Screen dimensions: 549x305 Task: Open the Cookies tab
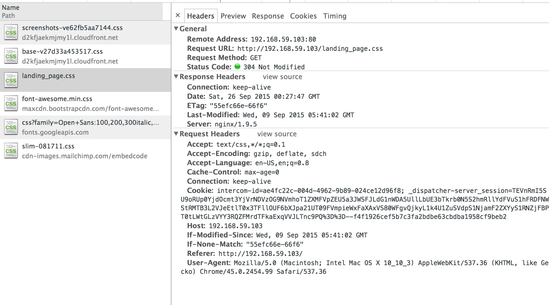[x=303, y=16]
